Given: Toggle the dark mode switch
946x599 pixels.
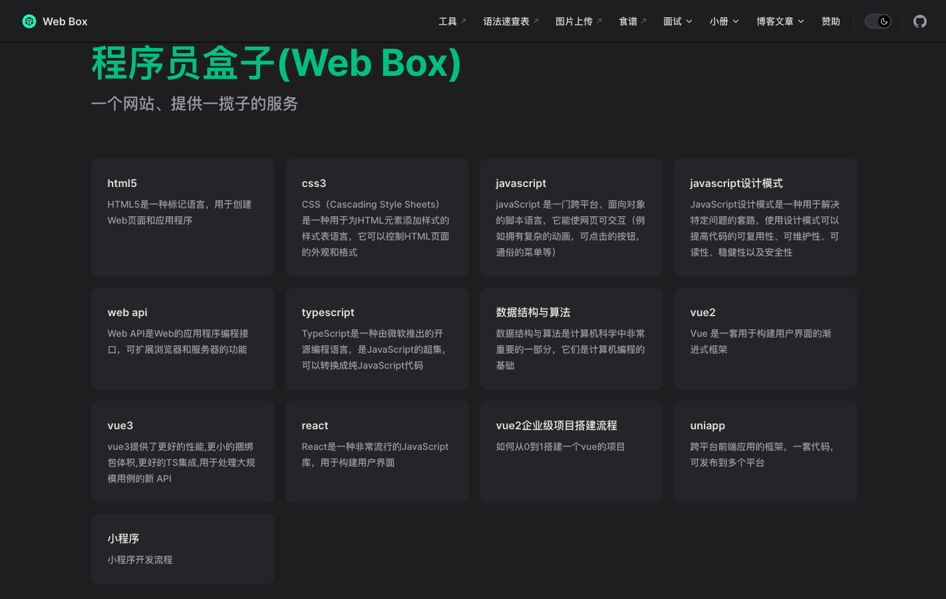Looking at the screenshot, I should click(877, 21).
